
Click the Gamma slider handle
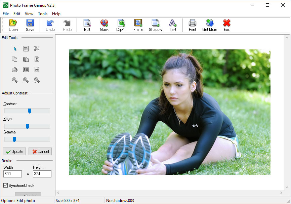(14, 139)
